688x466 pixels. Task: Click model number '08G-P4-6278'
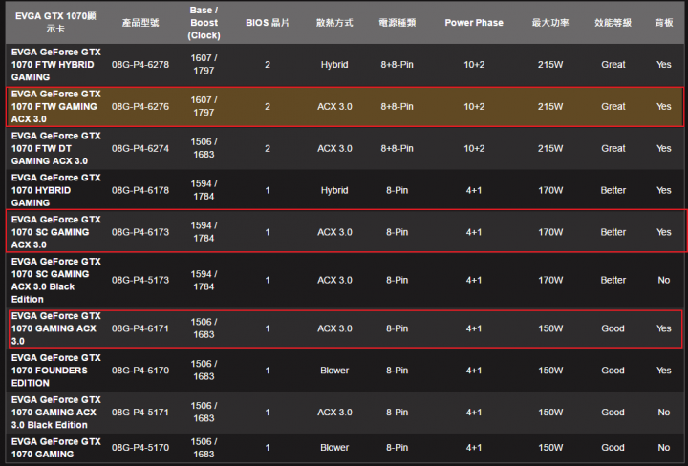click(x=140, y=64)
